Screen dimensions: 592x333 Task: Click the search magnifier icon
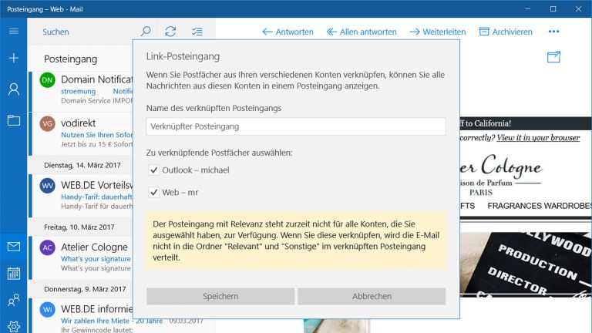(146, 32)
